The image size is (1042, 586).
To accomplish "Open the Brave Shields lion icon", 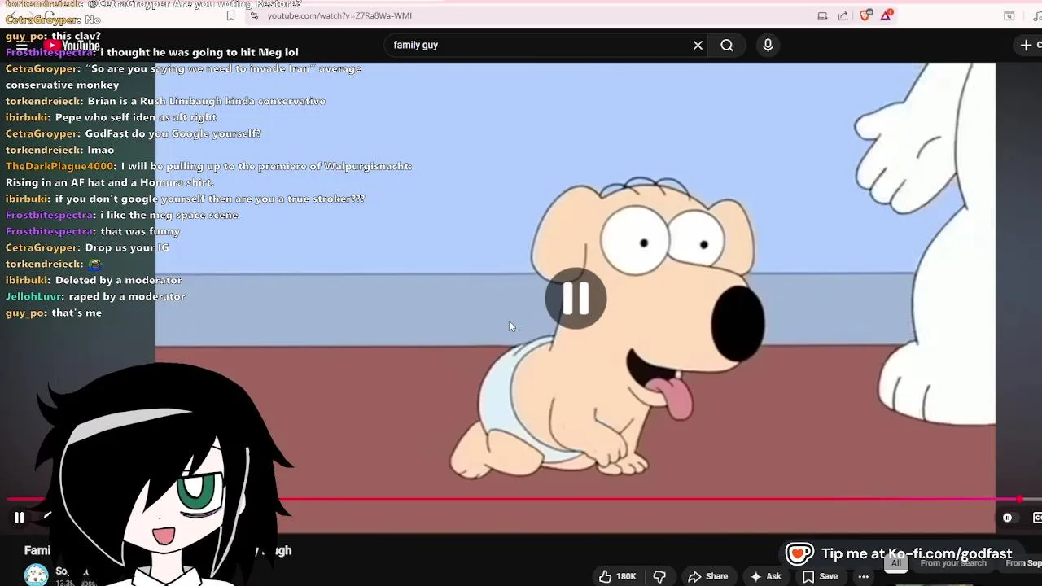I will pos(865,15).
